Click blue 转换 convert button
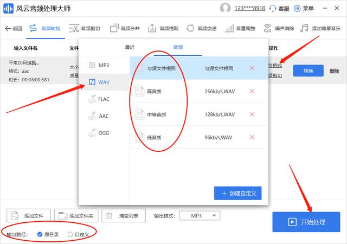 (x=309, y=70)
